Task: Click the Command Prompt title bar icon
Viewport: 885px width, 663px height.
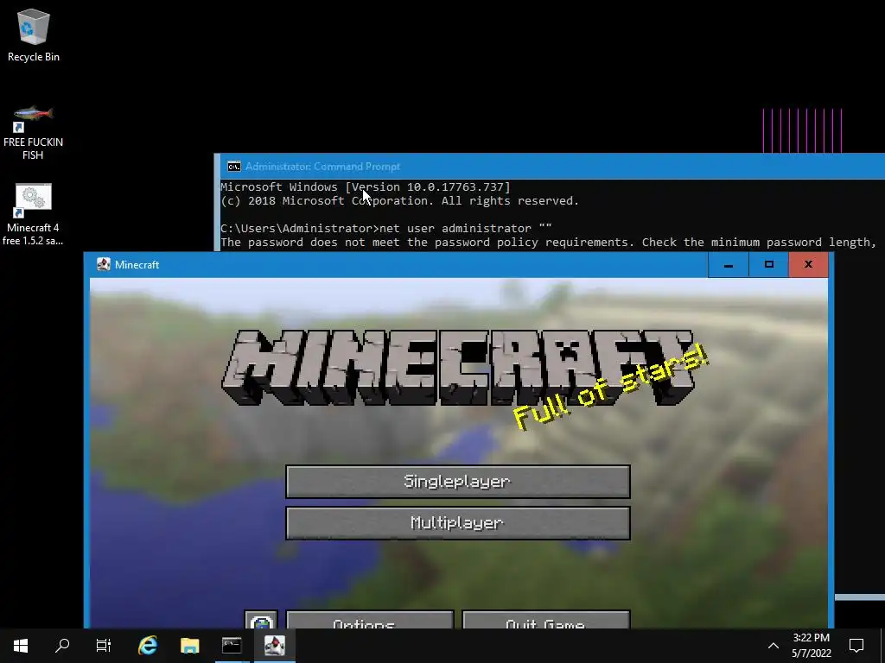Action: tap(233, 167)
